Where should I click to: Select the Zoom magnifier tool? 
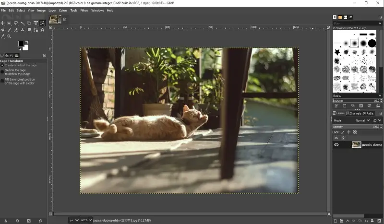9,36
